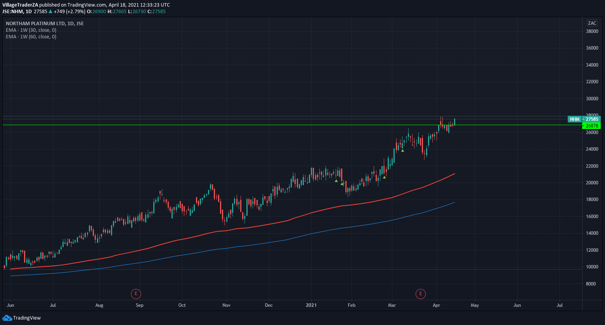Viewport: 605px width, 325px height.
Task: Open the VillageTraderZA author profile
Action: [20, 5]
